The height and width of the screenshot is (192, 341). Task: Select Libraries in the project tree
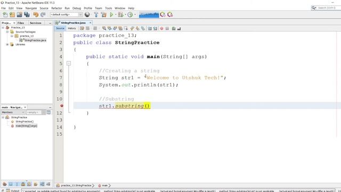(x=20, y=44)
